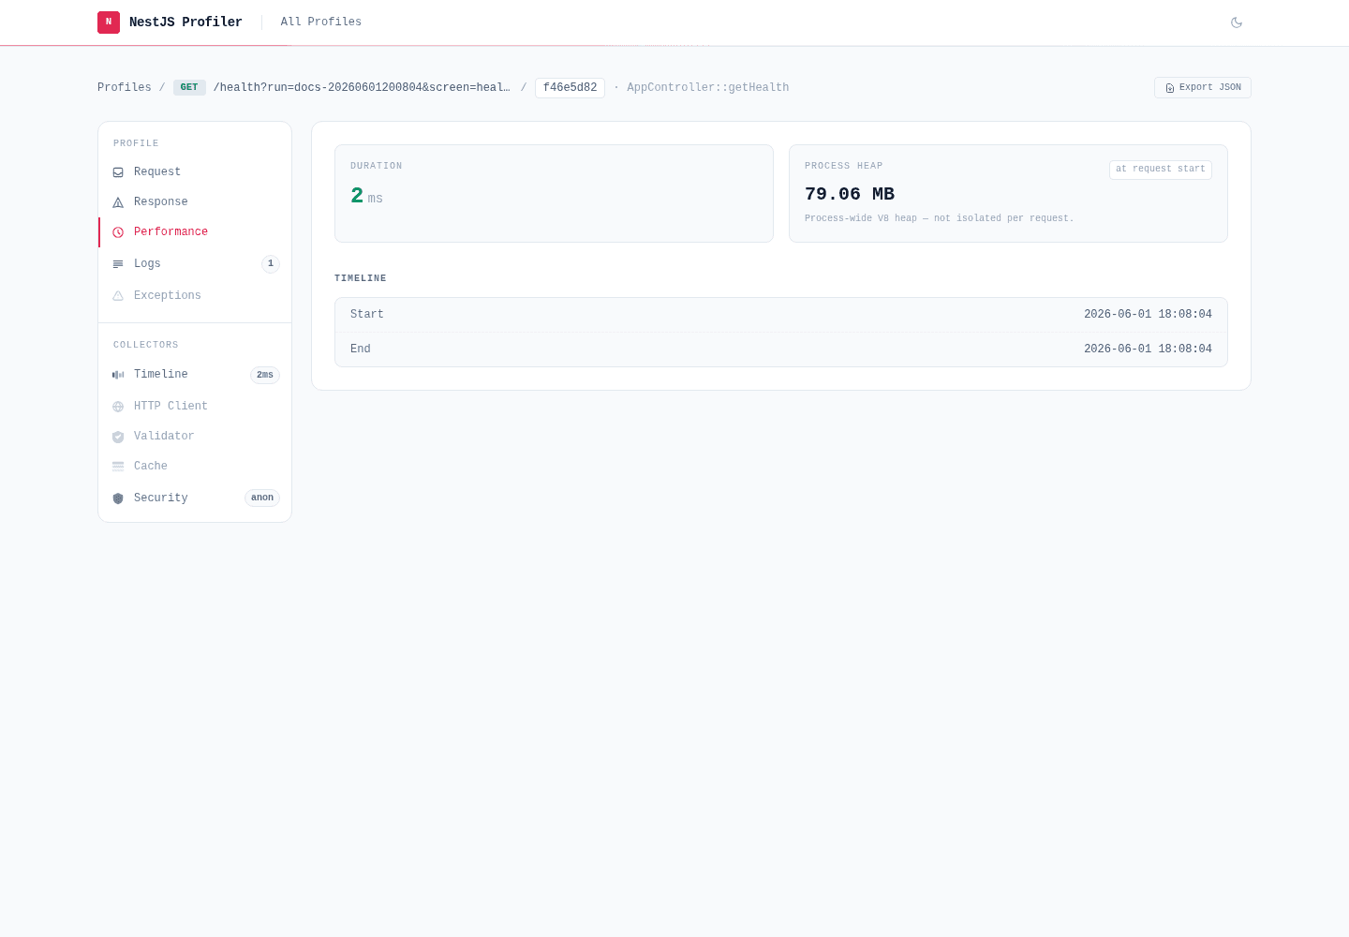Open the HTTP Client collector
This screenshot has width=1349, height=937.
coord(195,406)
